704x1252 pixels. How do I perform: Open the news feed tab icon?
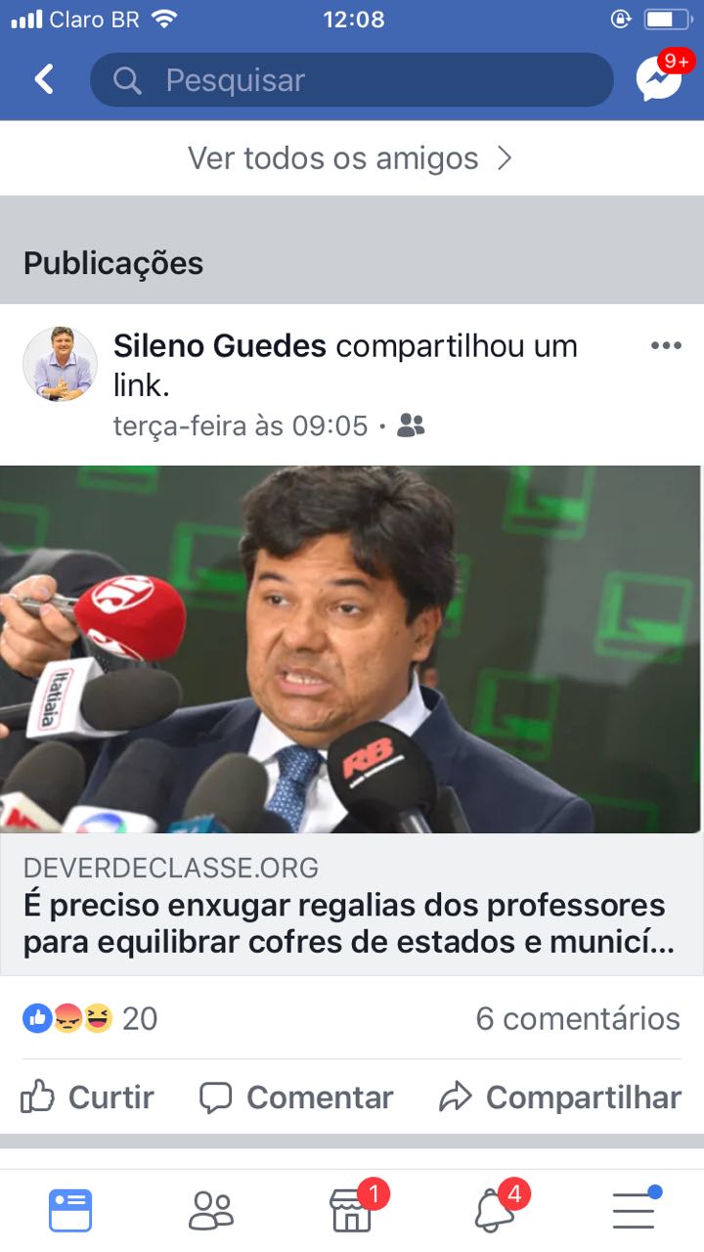pyautogui.click(x=70, y=1210)
